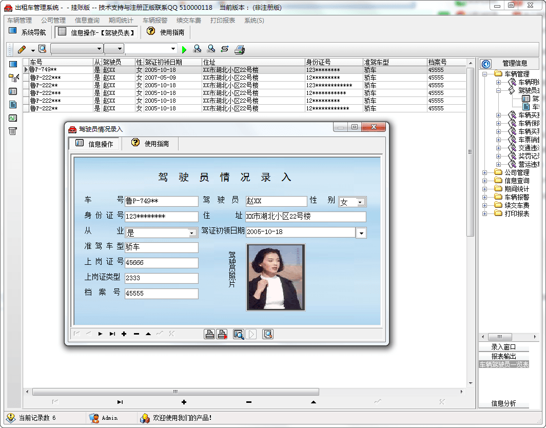
Task: Click the 信息分析 button at panel bottom
Action: pos(503,403)
